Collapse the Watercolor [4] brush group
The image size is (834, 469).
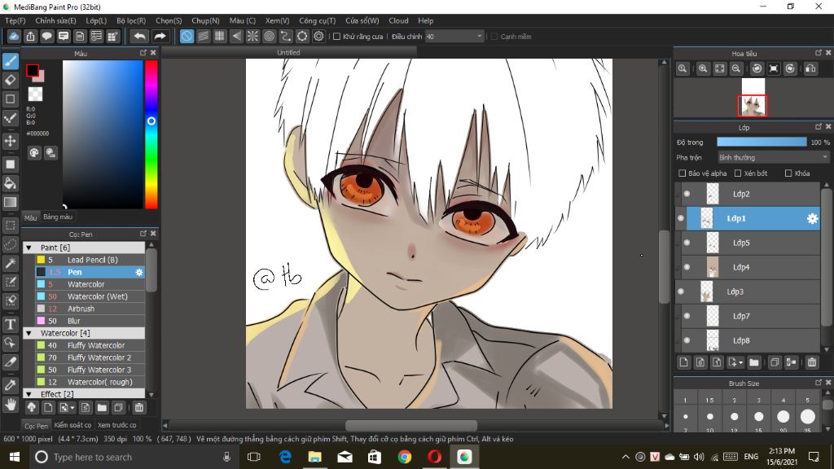coord(29,333)
